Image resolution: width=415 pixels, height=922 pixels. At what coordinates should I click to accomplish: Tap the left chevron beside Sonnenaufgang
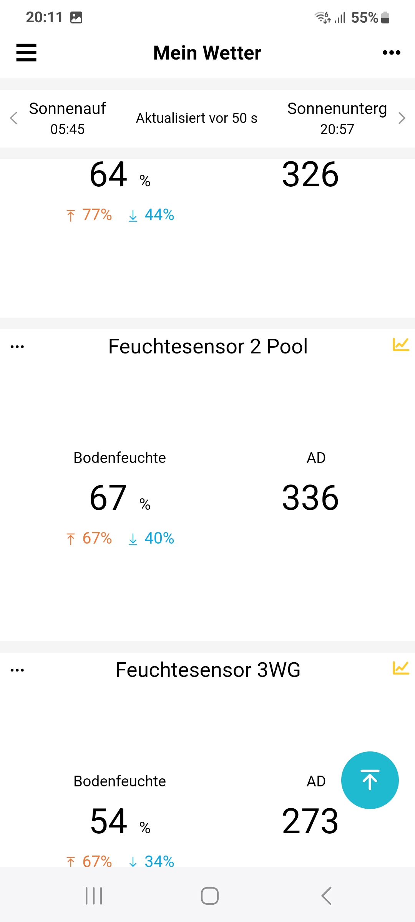tap(14, 118)
